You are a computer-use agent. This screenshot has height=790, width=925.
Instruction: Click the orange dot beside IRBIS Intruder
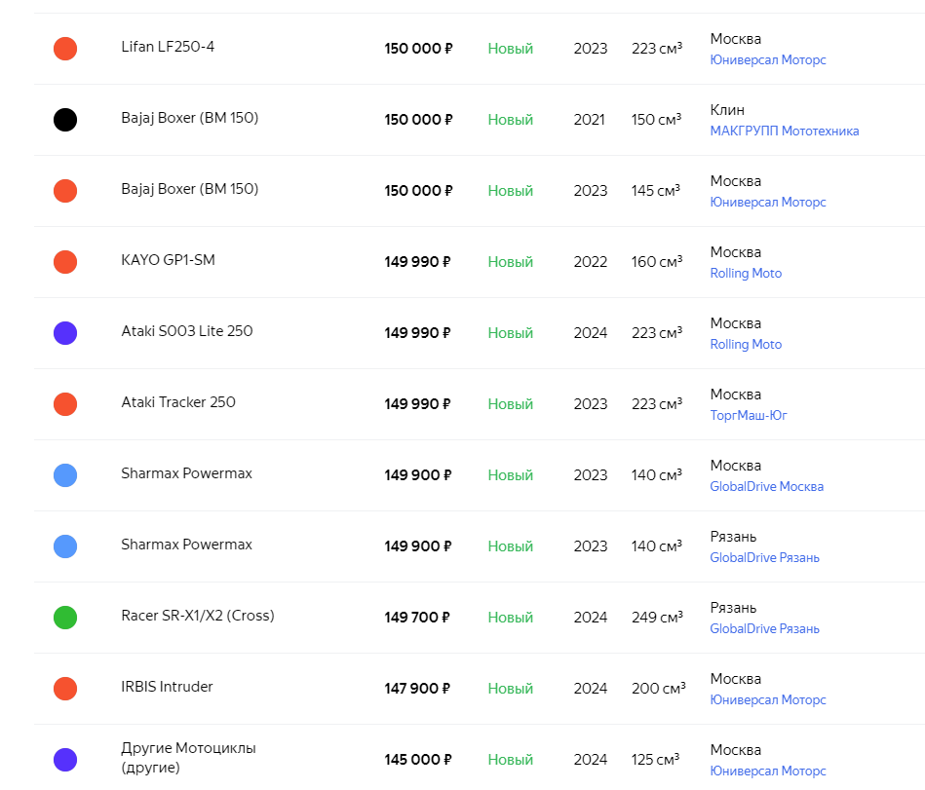pyautogui.click(x=65, y=689)
